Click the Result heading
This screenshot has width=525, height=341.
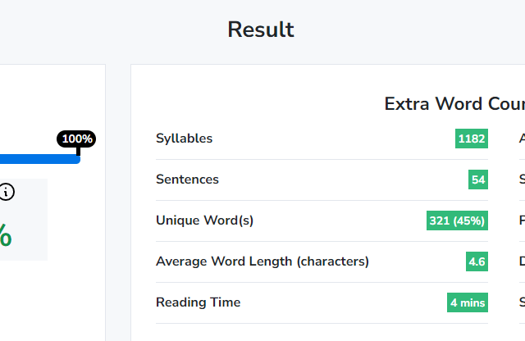pyautogui.click(x=261, y=30)
